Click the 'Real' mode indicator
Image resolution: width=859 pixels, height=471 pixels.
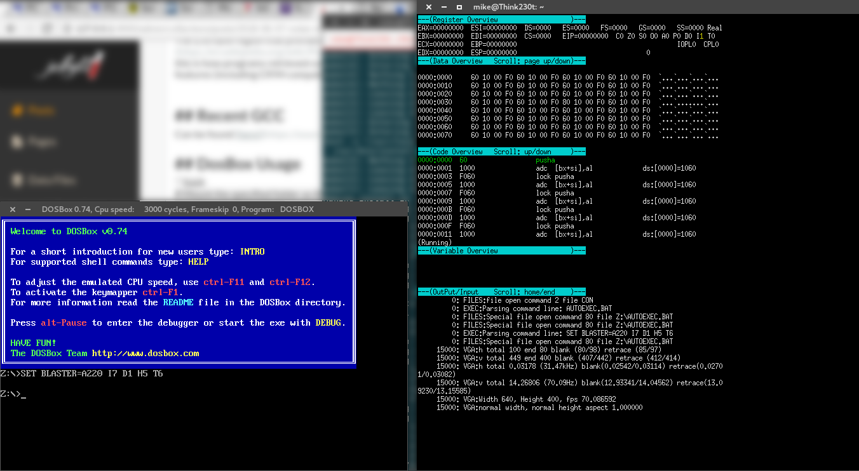click(x=715, y=28)
